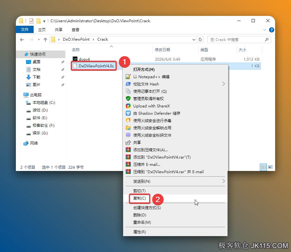This screenshot has width=291, height=252.
Task: Open recent locations dropdown arrow
Action: tap(39, 40)
